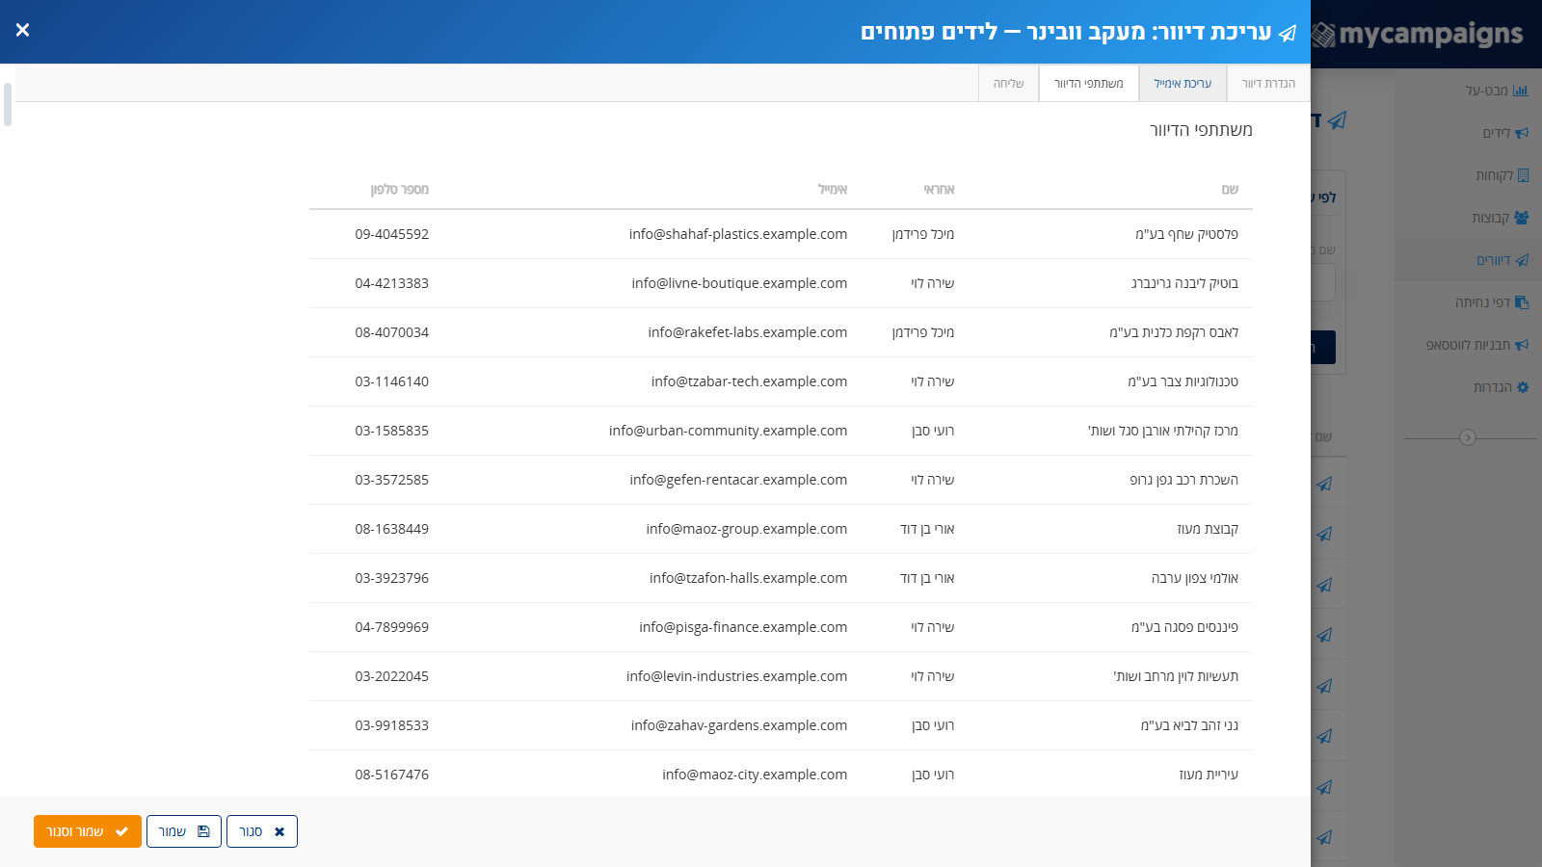The height and width of the screenshot is (867, 1542).
Task: Select the name גני זהב לביא בע"מ
Action: [x=1189, y=725]
